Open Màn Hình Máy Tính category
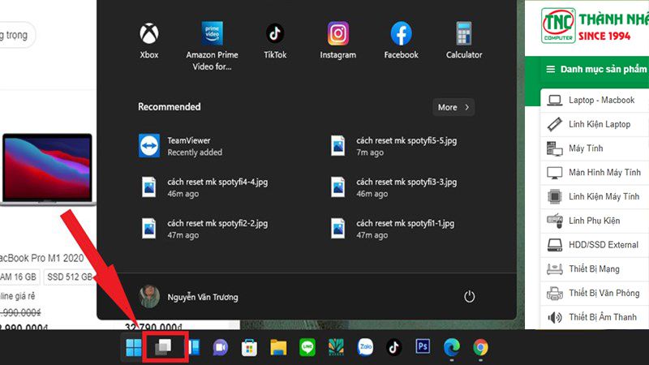Screen dimensions: 649x365 point(595,172)
